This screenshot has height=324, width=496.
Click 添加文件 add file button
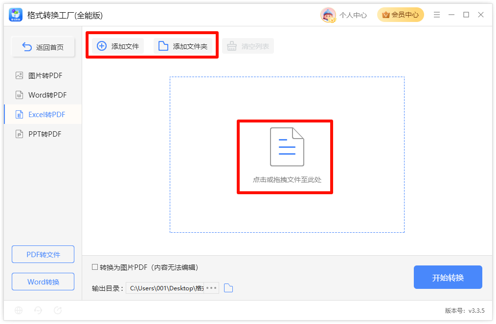(x=118, y=46)
